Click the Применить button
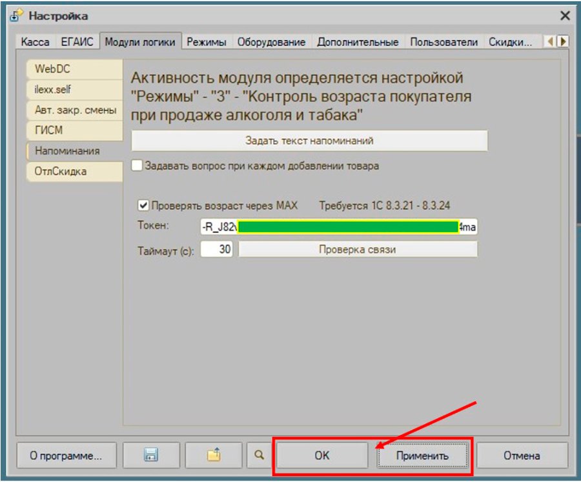581x482 pixels. 422,455
